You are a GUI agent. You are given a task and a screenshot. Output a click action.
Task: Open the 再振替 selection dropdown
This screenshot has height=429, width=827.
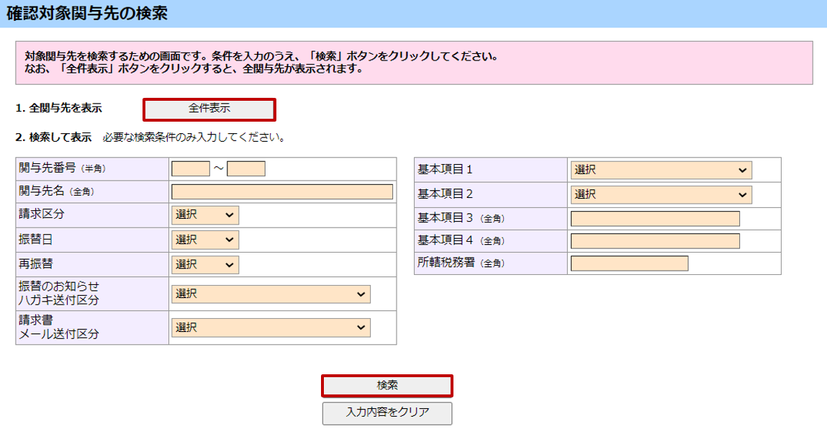pyautogui.click(x=205, y=264)
